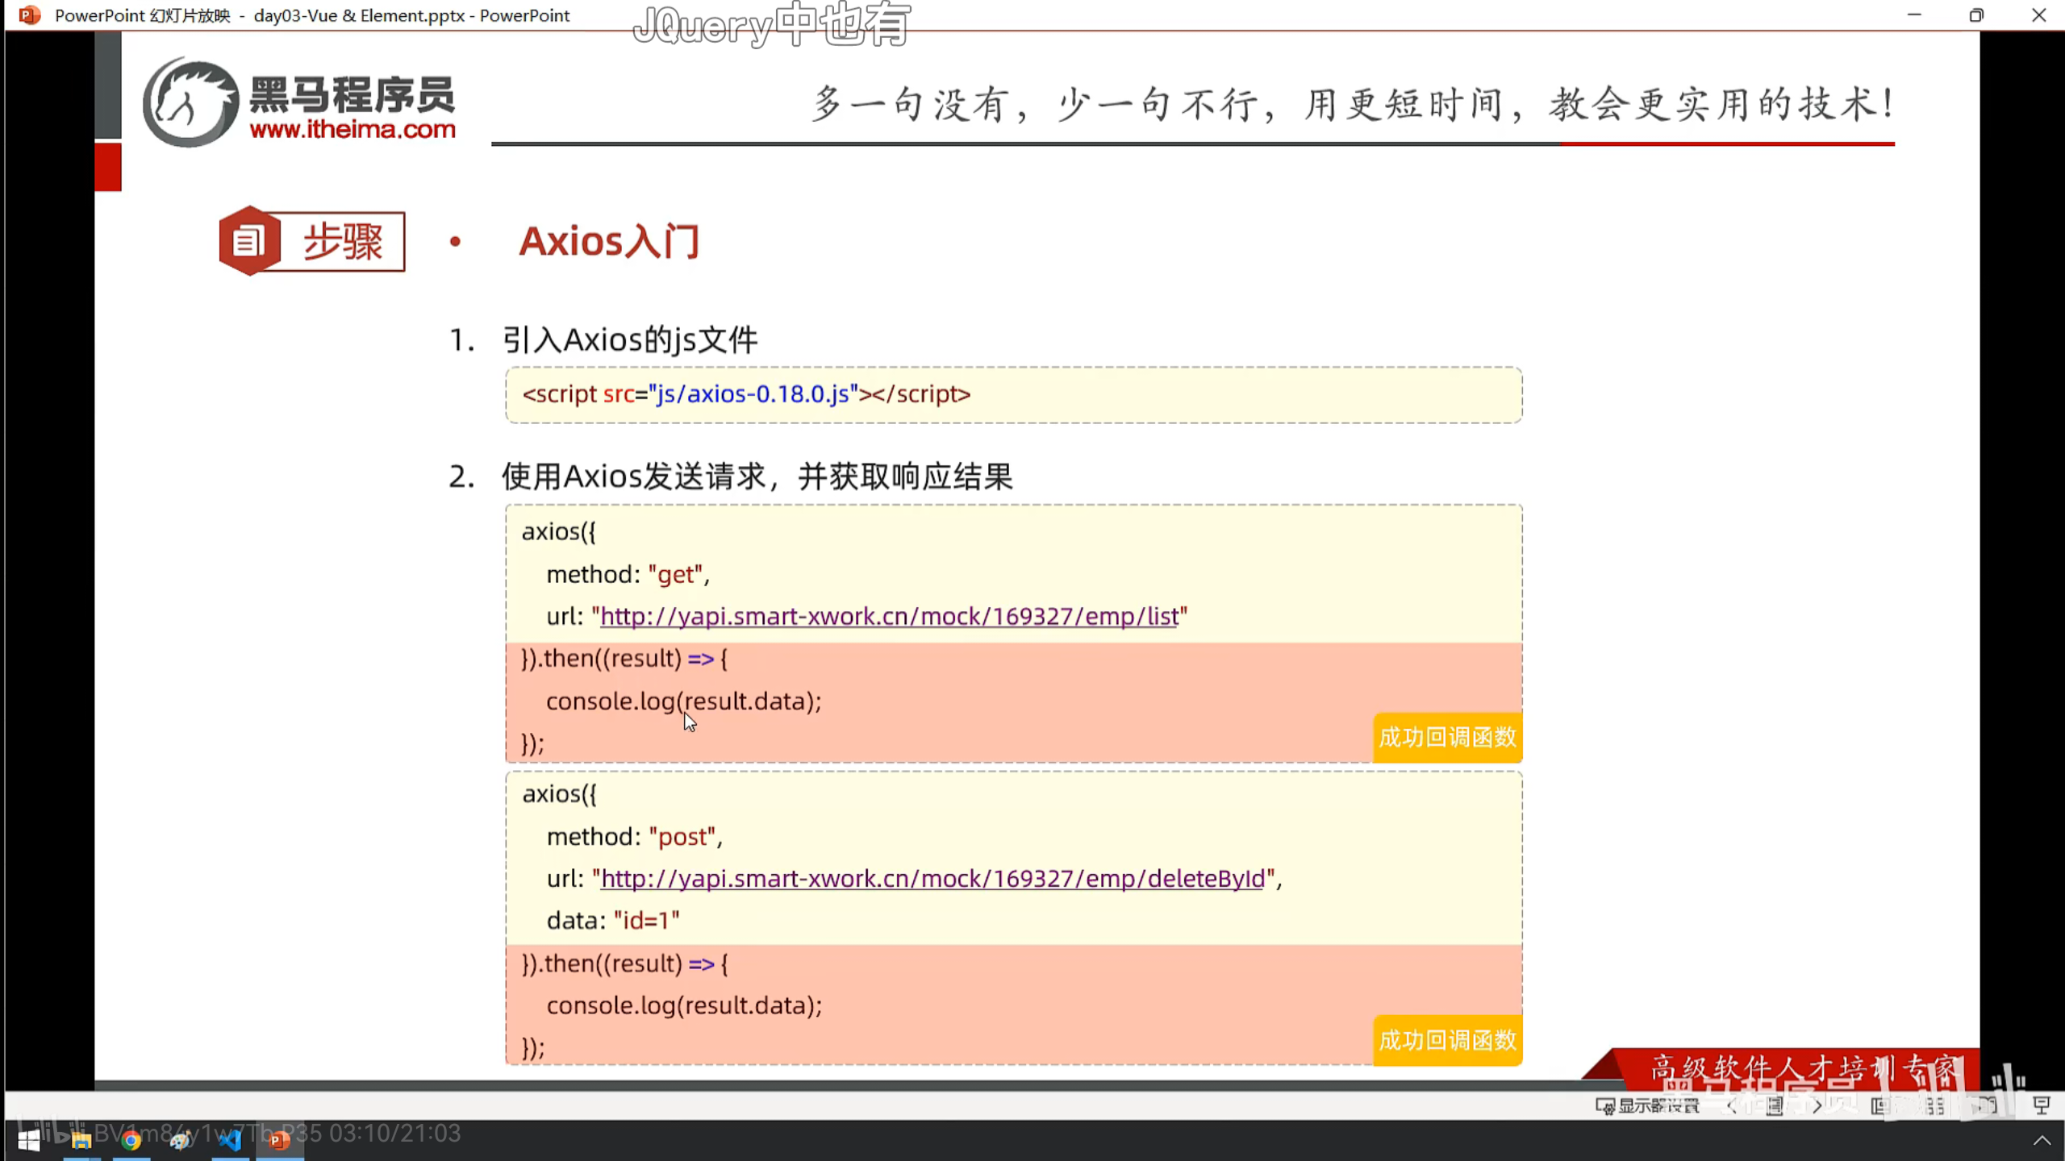The image size is (2065, 1161).
Task: Open the see-all-slides icon in the status bar
Action: (x=1775, y=1105)
